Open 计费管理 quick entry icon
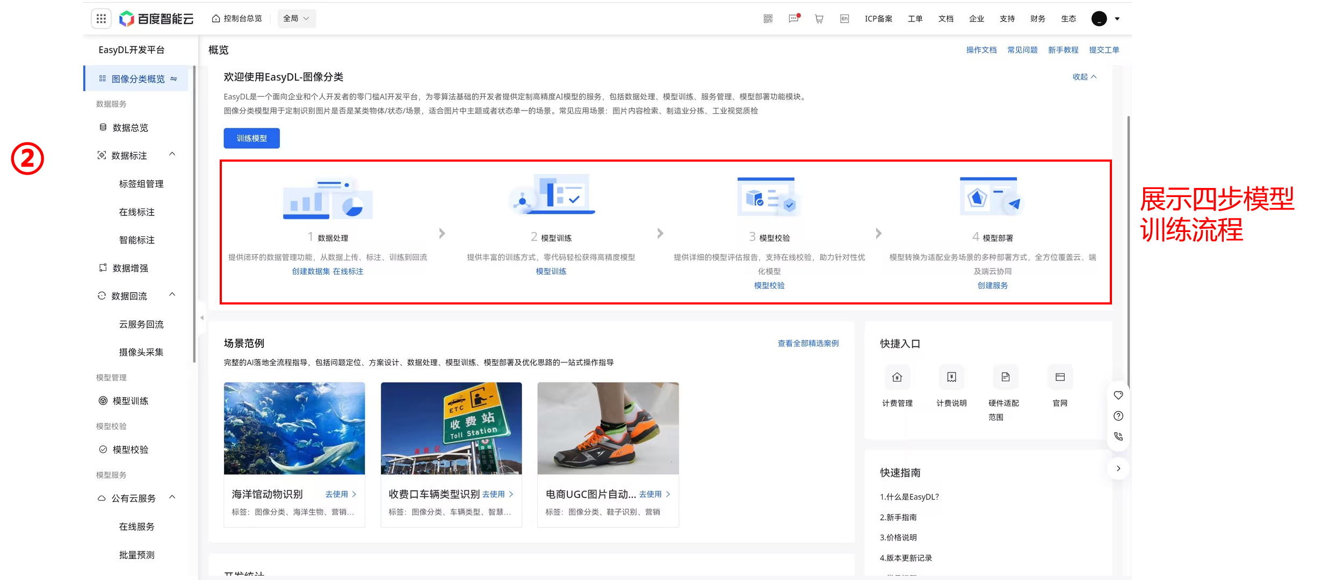Viewport: 1329px width, 580px height. pyautogui.click(x=897, y=377)
